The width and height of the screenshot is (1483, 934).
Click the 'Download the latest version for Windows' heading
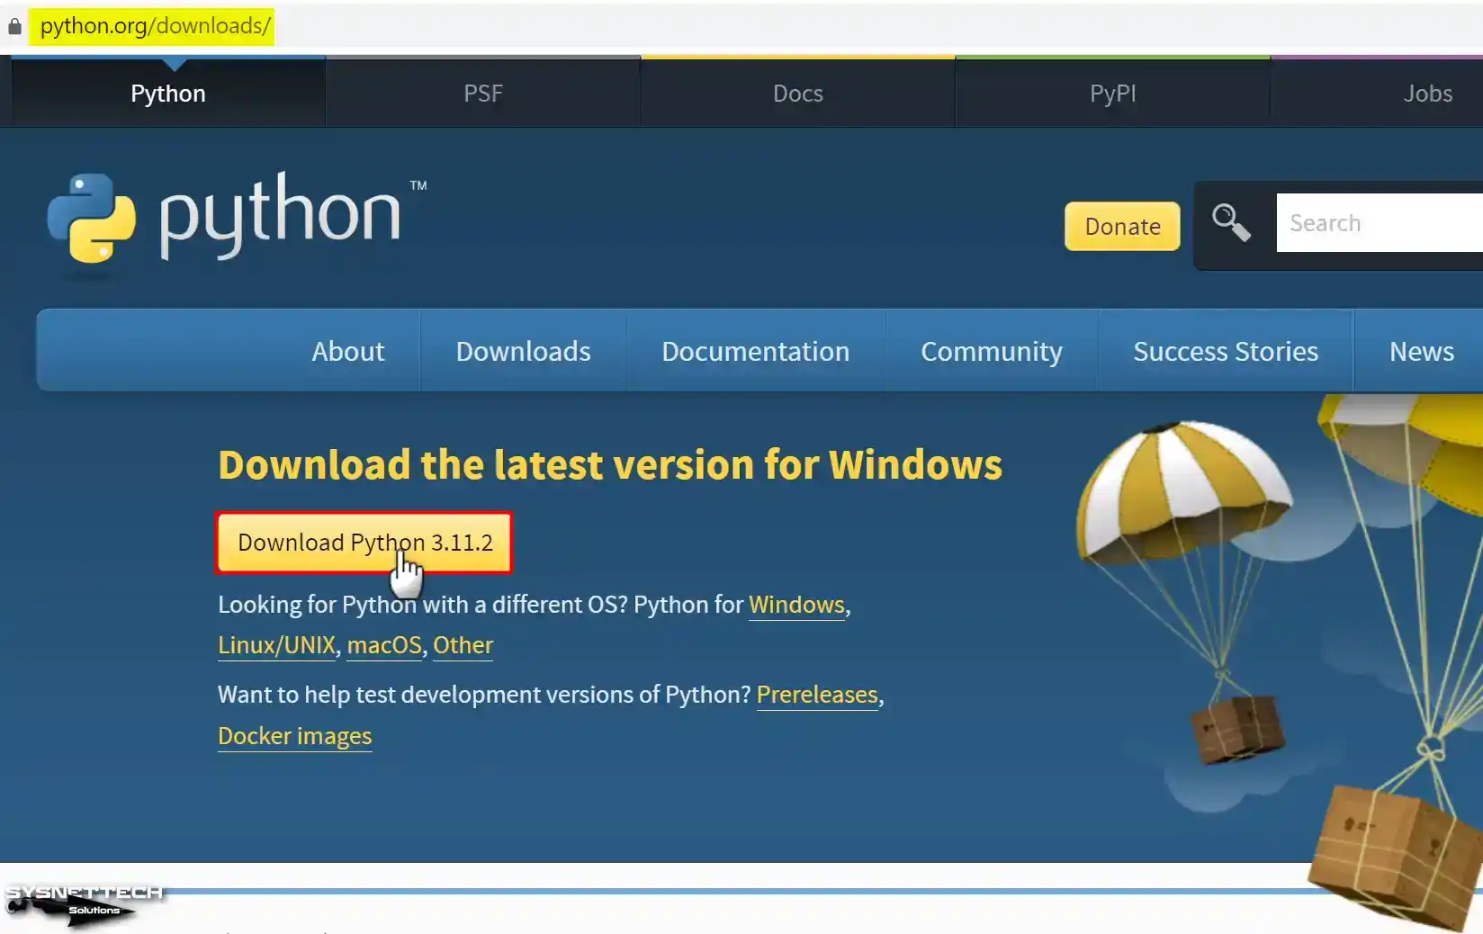610,465
